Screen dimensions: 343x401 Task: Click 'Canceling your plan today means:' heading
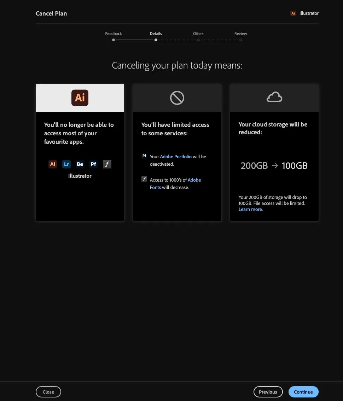click(x=177, y=65)
